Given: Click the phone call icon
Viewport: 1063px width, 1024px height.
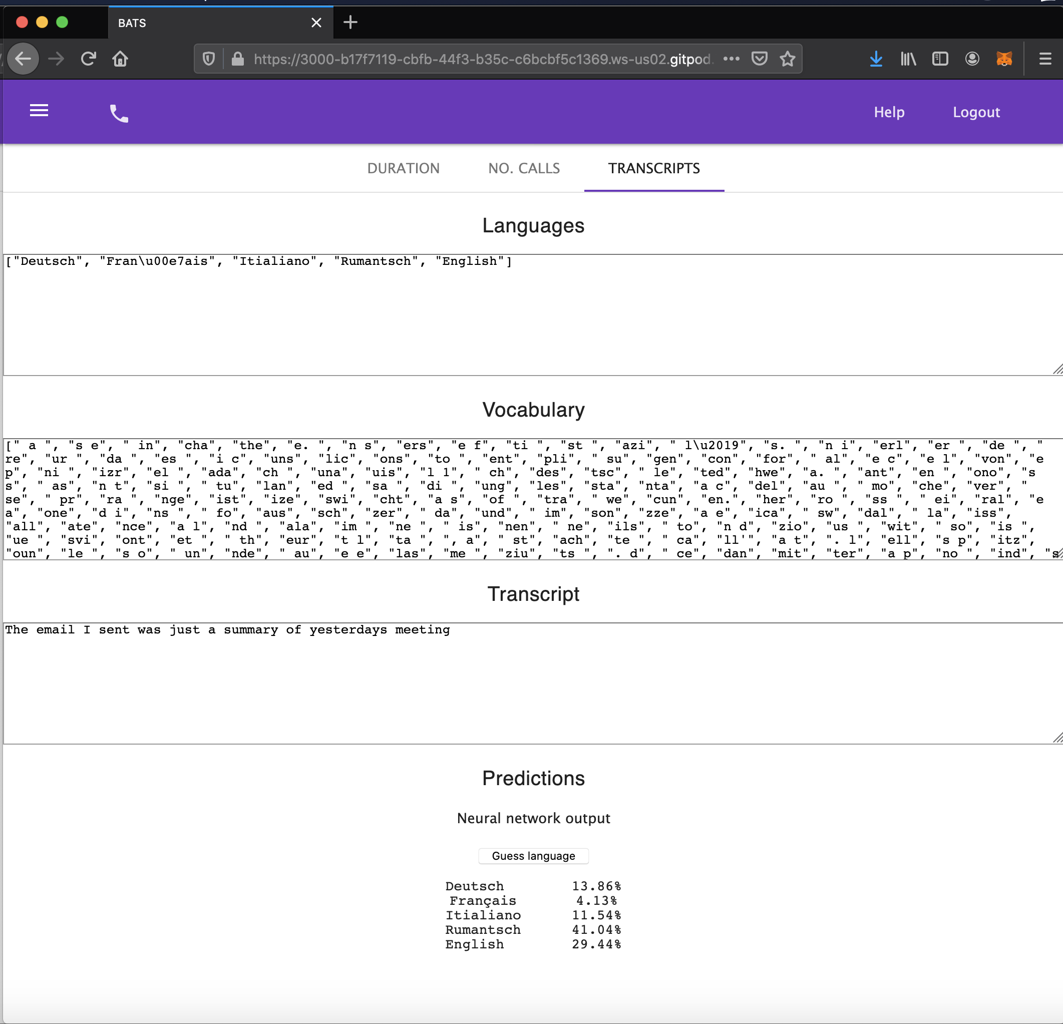Looking at the screenshot, I should click(119, 113).
